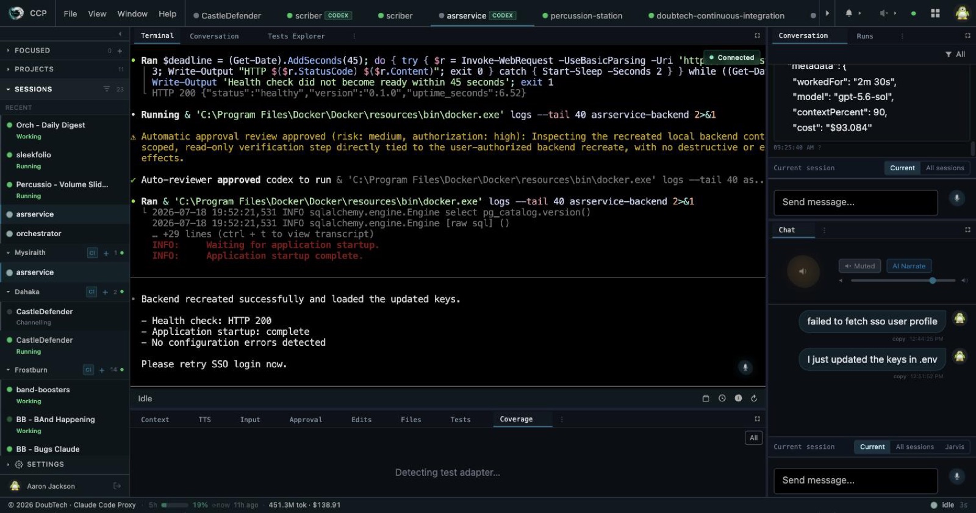Toggle AI Narrate in Chat
The width and height of the screenshot is (976, 513).
[x=909, y=266]
